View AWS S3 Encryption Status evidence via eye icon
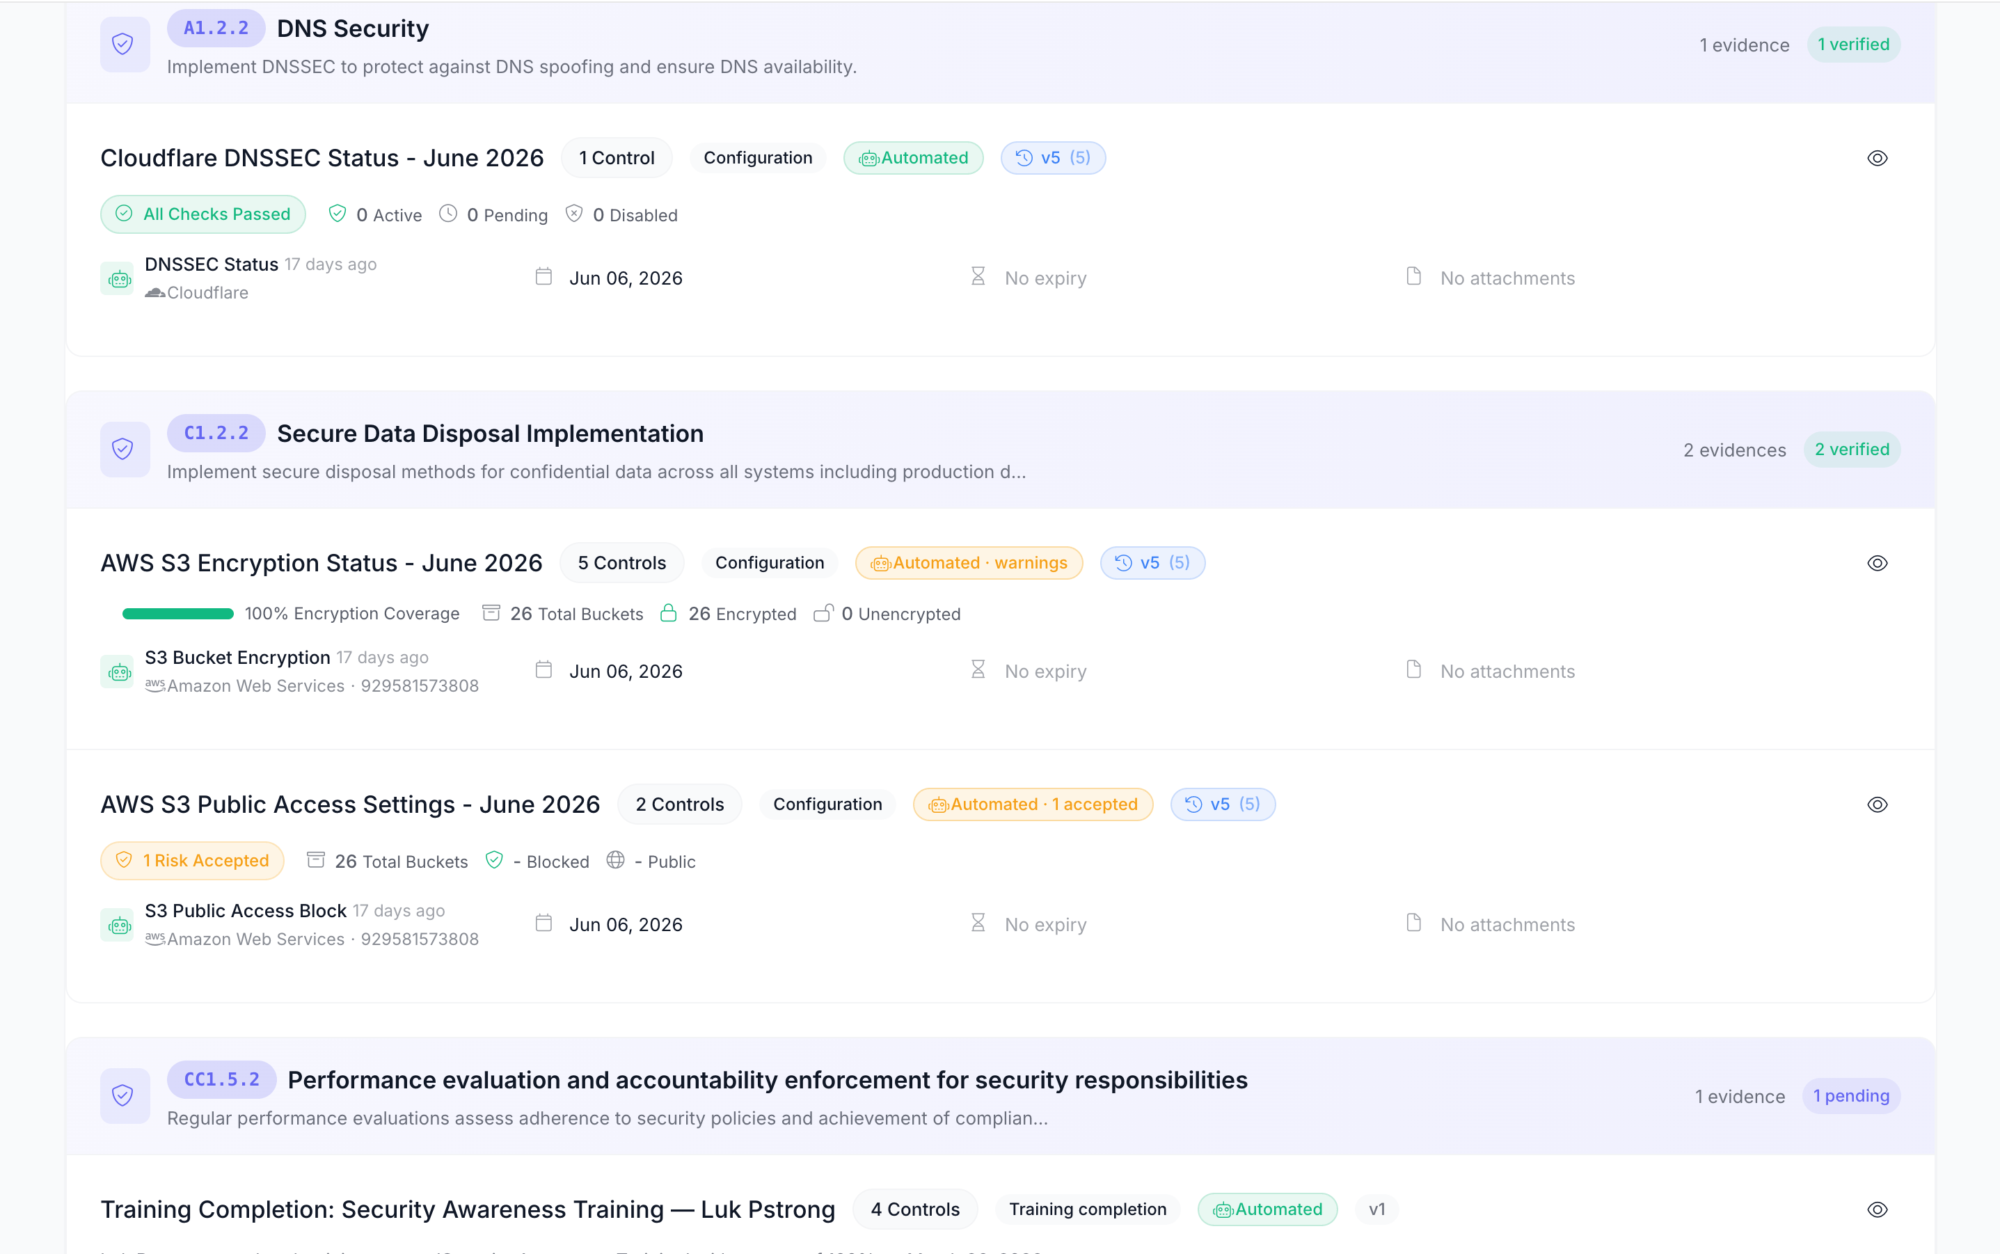 coord(1878,563)
